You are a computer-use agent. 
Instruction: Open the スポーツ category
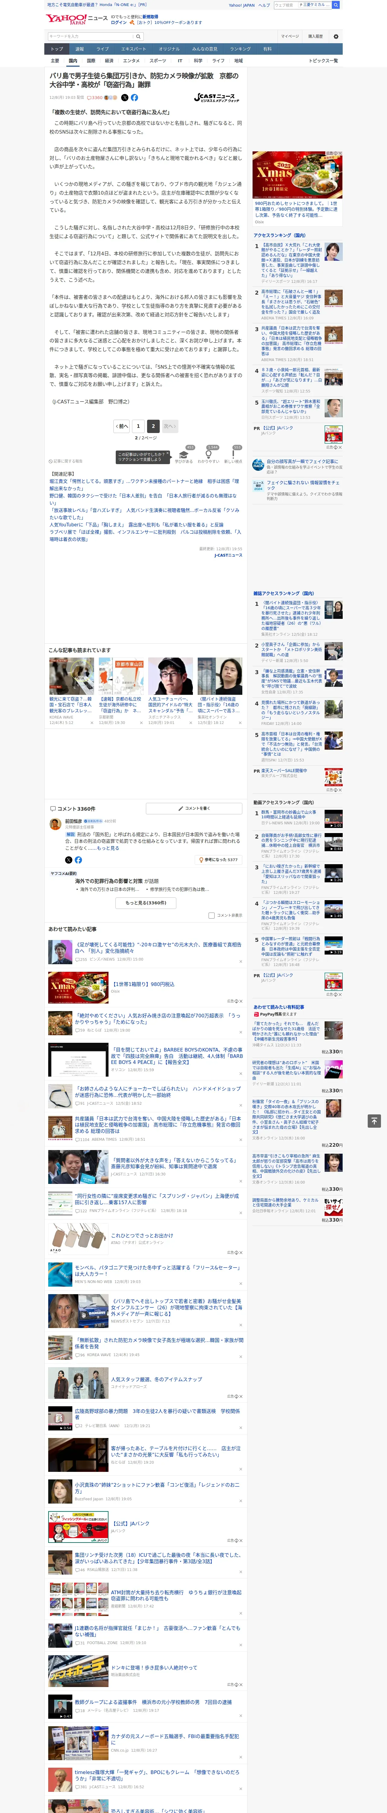point(158,60)
